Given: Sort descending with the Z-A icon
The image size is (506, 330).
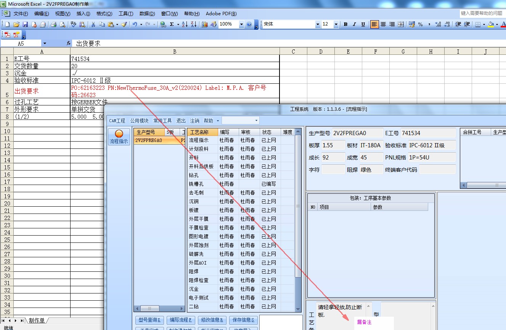Looking at the screenshot, I should pos(193,24).
